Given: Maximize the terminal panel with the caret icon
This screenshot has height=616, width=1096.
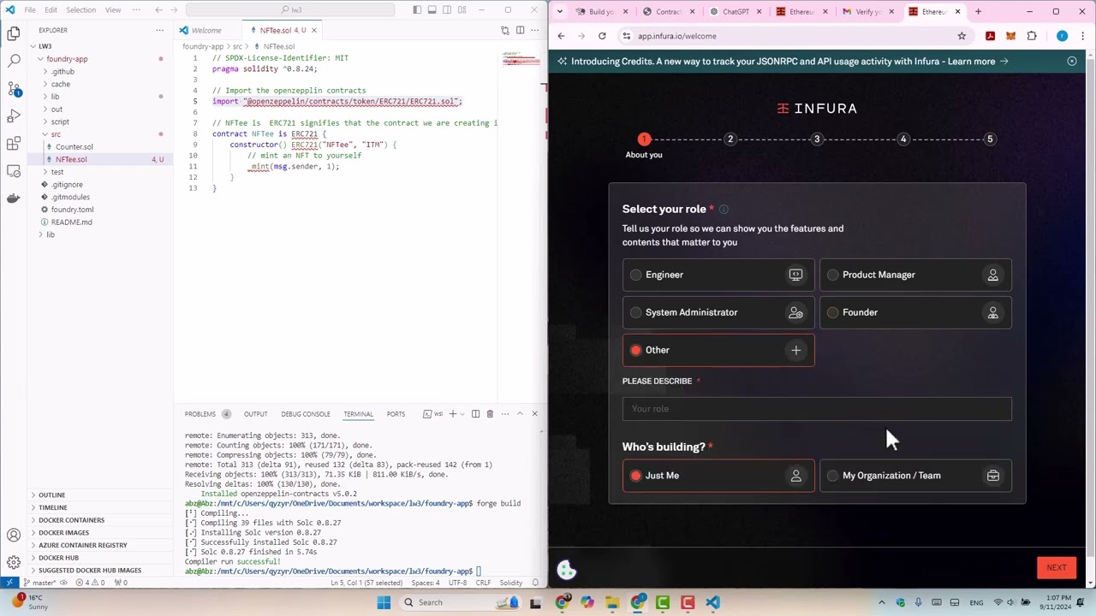Looking at the screenshot, I should [x=519, y=414].
